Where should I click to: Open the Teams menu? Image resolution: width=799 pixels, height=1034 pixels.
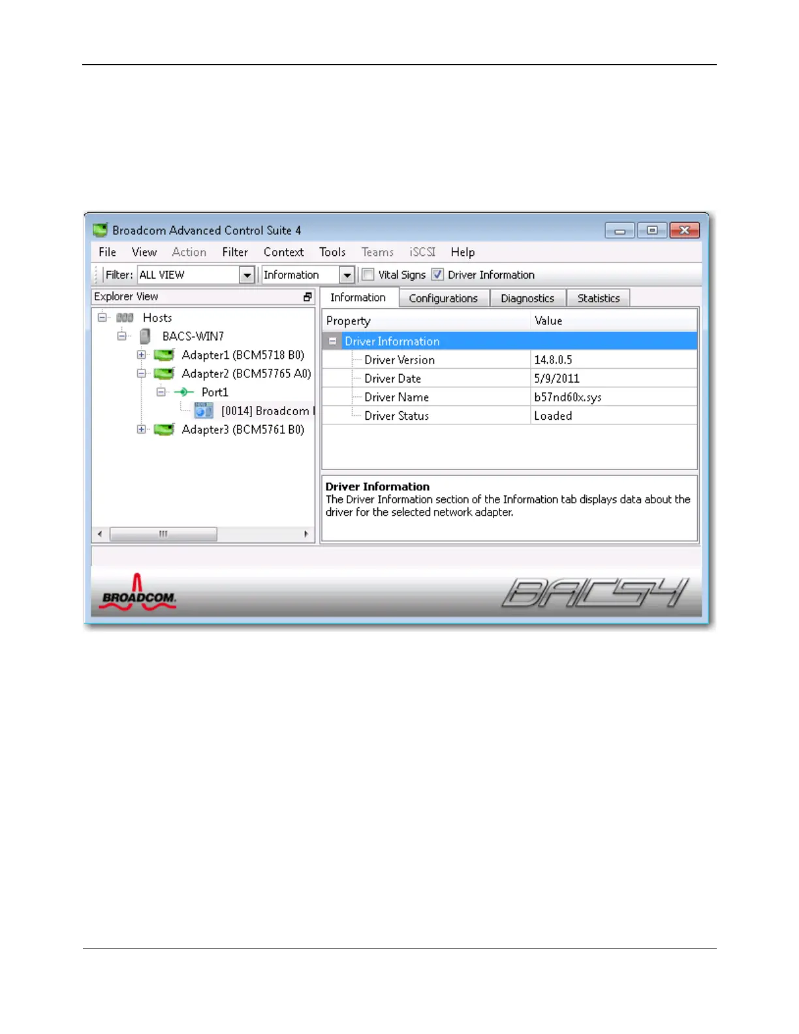tap(377, 252)
